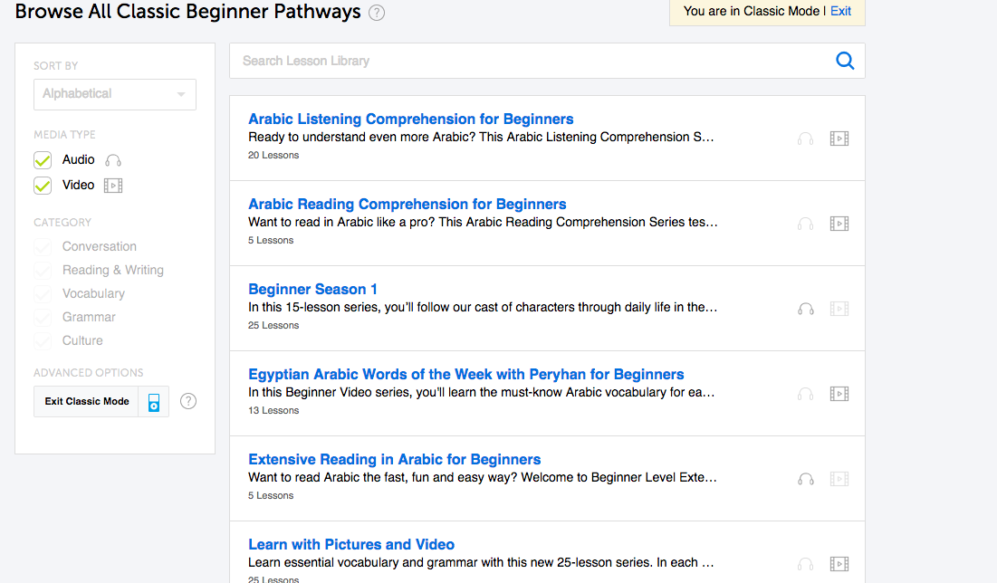Click help icon beside Browse All Classic Beginner Pathways
Image resolution: width=997 pixels, height=583 pixels.
pyautogui.click(x=377, y=13)
